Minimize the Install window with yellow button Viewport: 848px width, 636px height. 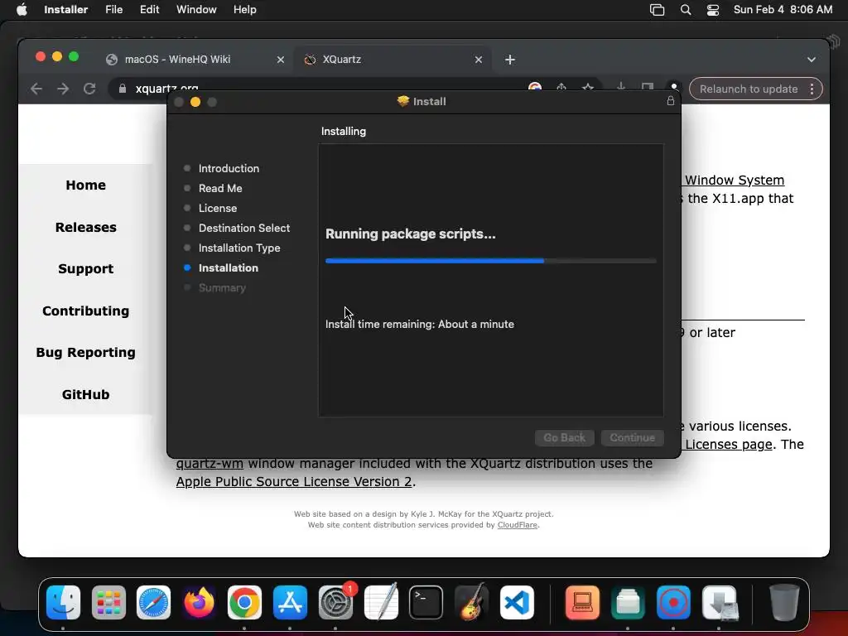pyautogui.click(x=195, y=102)
